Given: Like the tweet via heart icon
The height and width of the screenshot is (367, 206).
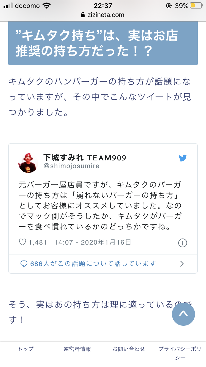Looking at the screenshot, I should [x=22, y=242].
